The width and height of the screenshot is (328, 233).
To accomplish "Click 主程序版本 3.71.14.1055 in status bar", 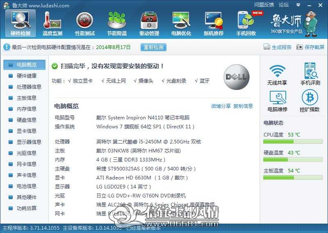I will pos(31,228).
